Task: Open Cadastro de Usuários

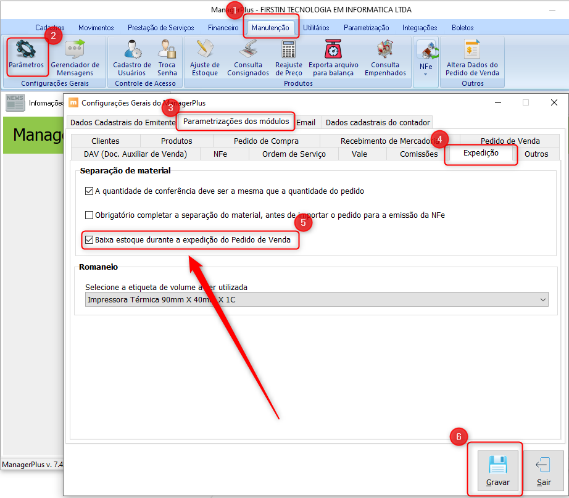Action: pyautogui.click(x=132, y=57)
